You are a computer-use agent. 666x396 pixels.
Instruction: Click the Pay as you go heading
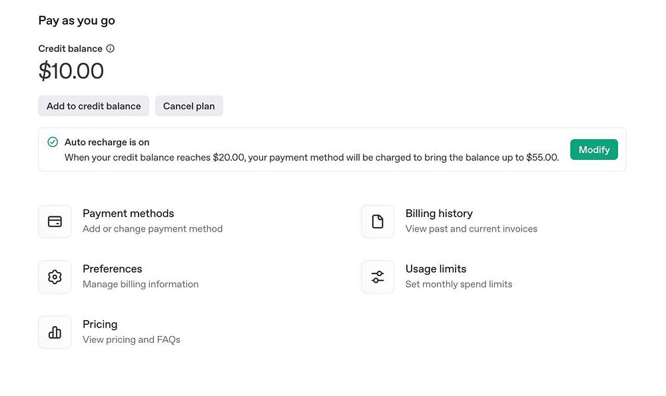coord(77,21)
